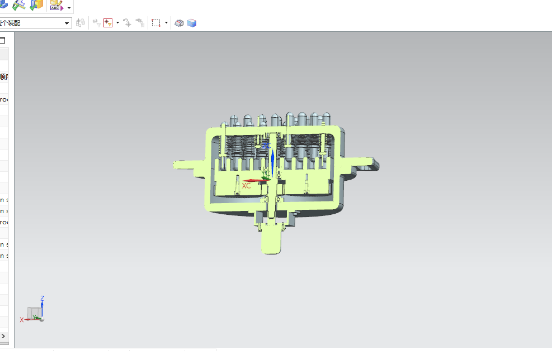Click the greyed-out assembly cubes icon
552x351 pixels.
click(x=81, y=23)
